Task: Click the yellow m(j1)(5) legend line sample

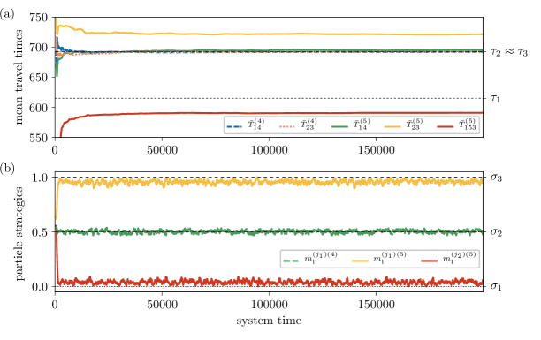Action: [x=360, y=261]
